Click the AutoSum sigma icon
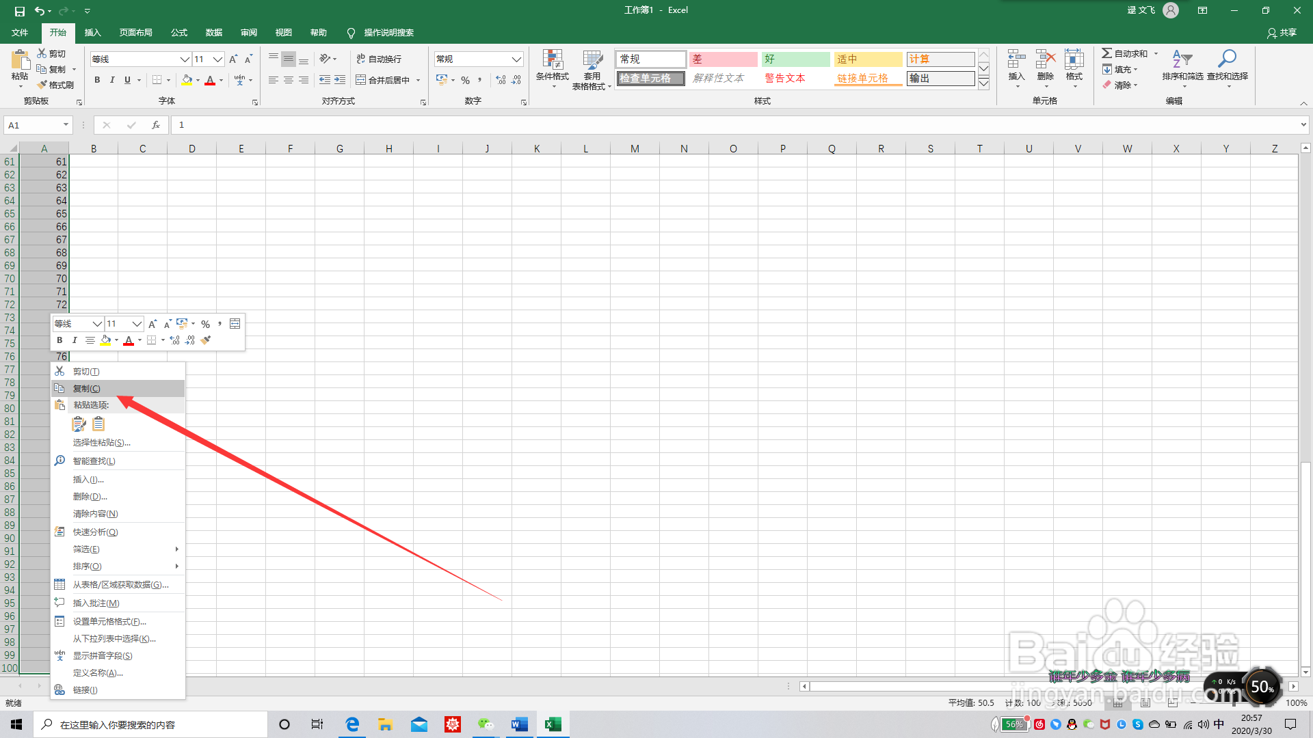 pyautogui.click(x=1106, y=53)
